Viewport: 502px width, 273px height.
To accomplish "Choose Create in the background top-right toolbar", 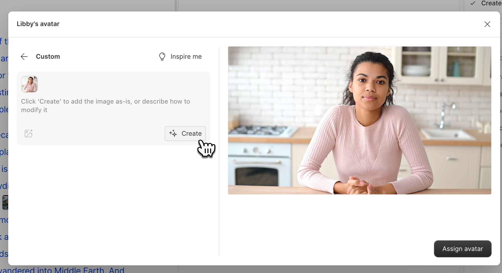I will 491,3.
